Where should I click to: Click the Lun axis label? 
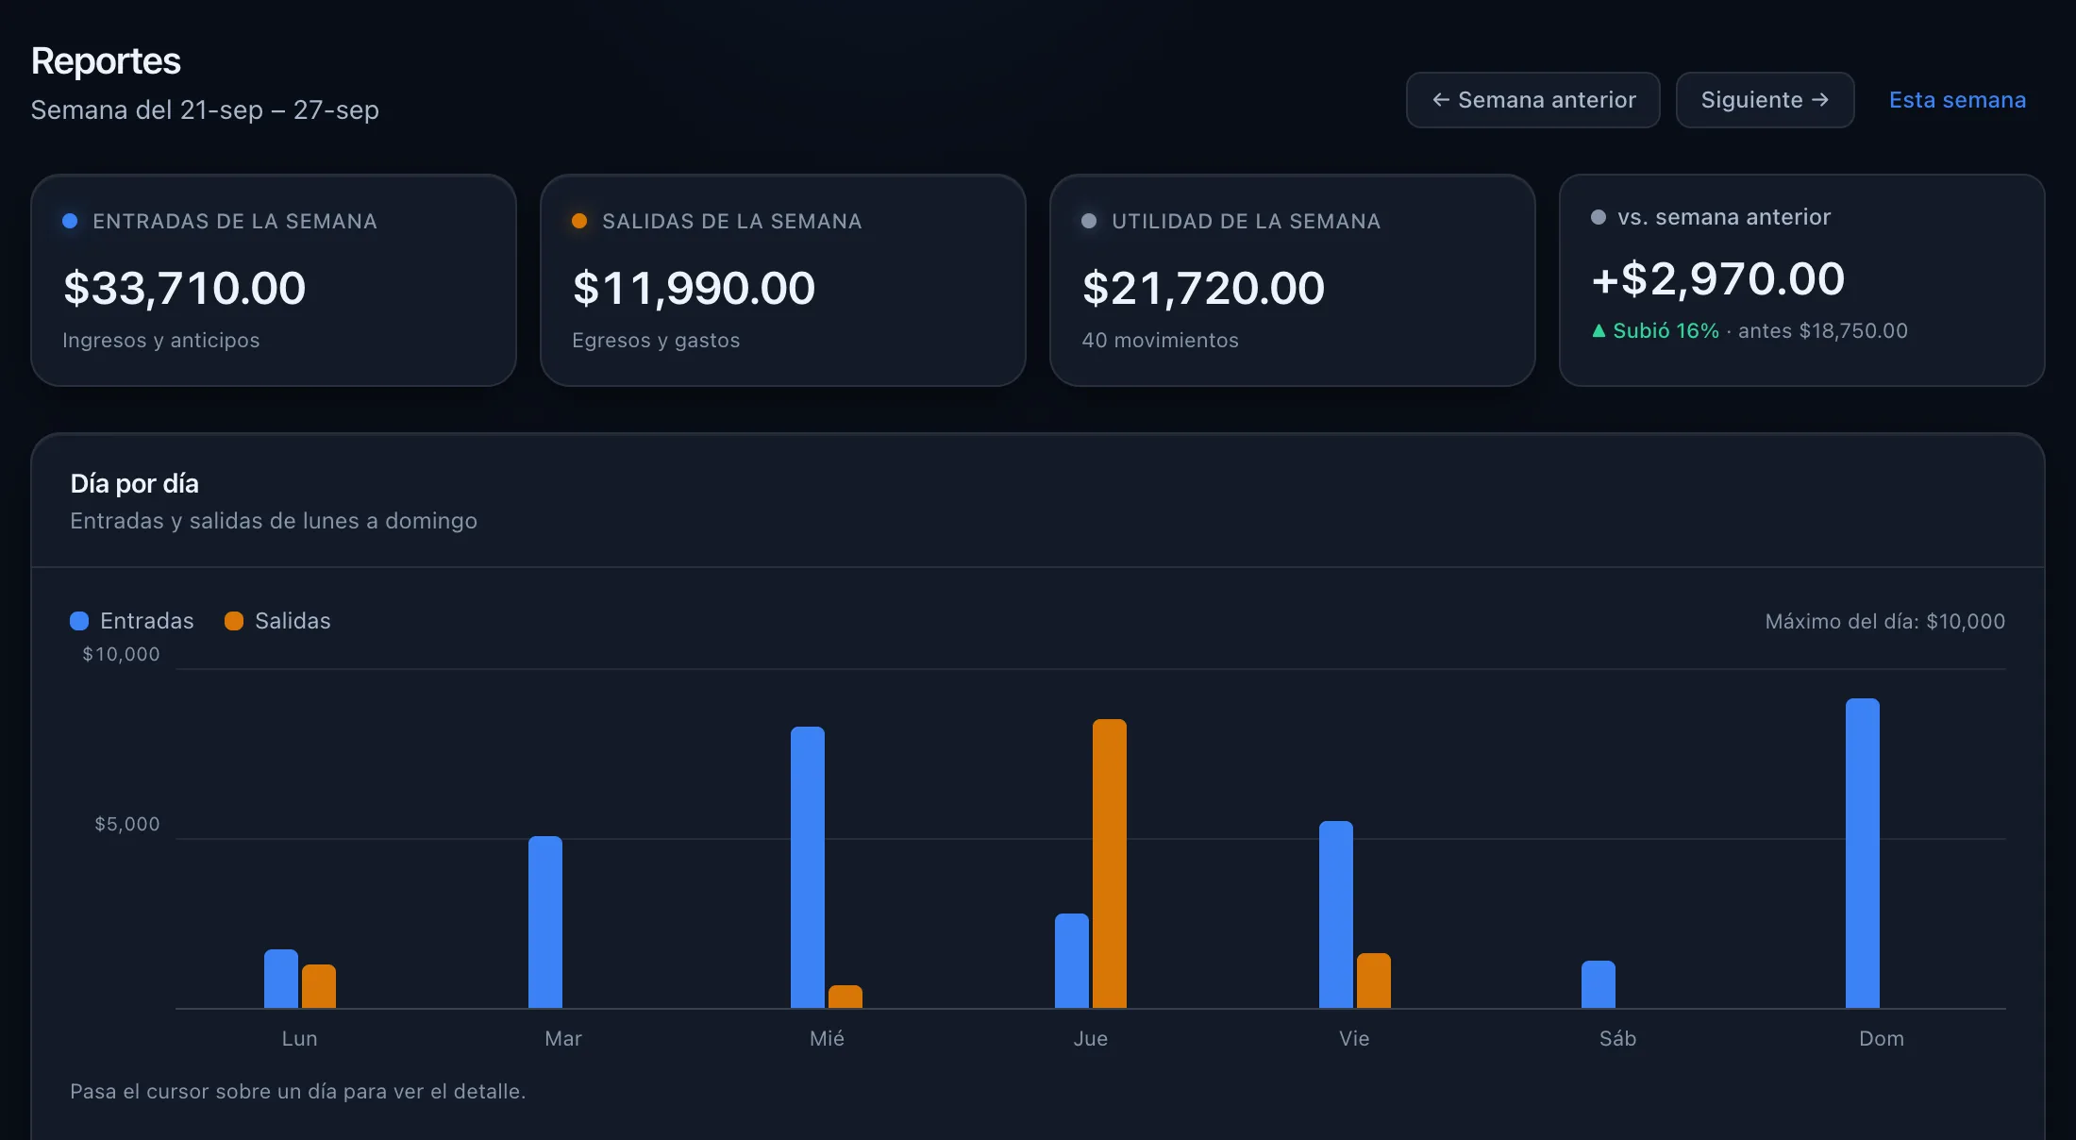300,1039
